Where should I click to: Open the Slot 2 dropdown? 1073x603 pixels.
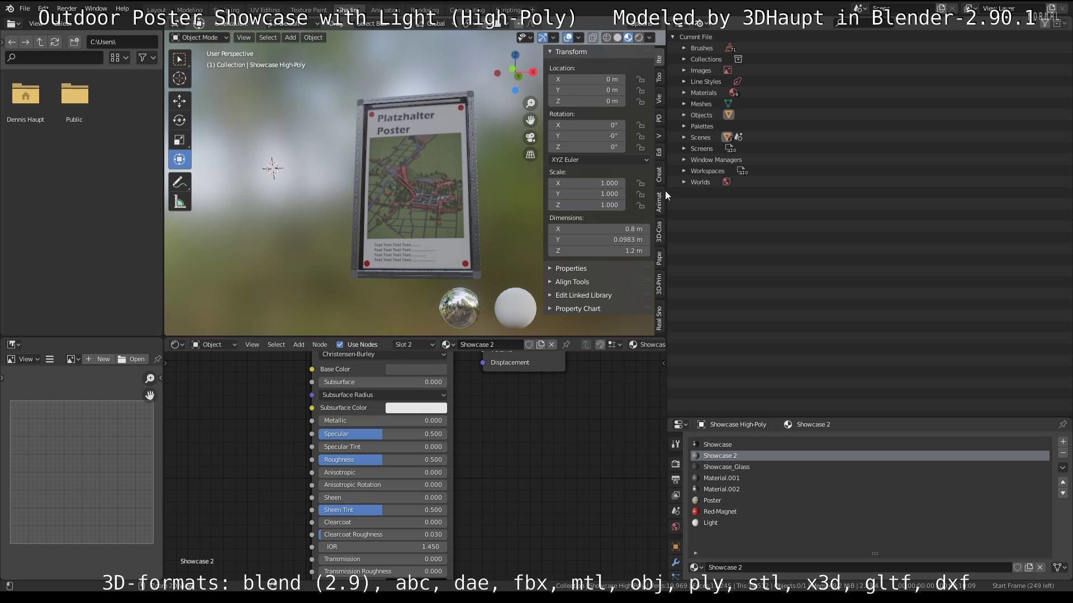pos(414,344)
